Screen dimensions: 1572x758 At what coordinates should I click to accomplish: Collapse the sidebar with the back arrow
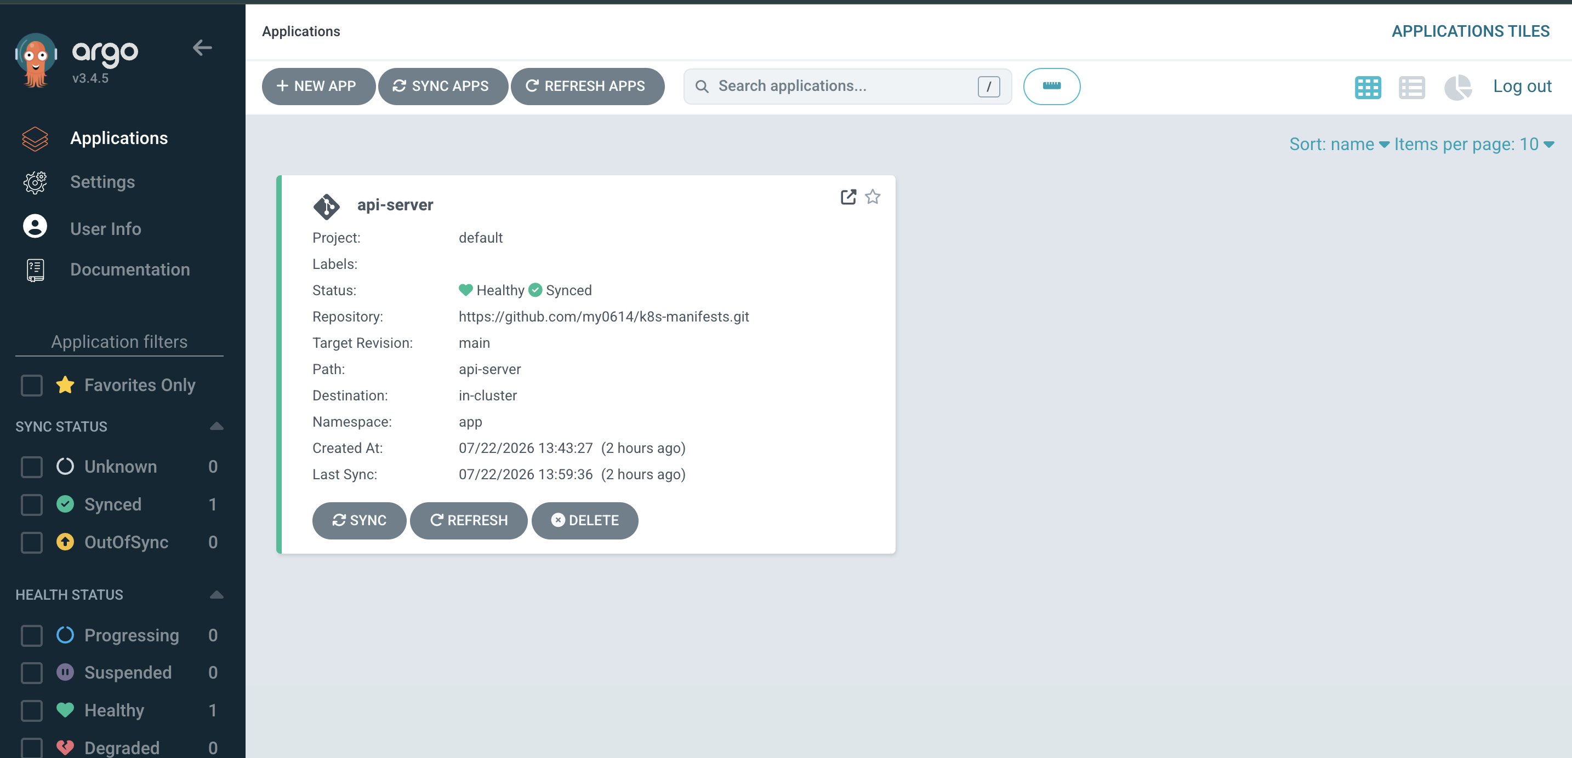pyautogui.click(x=202, y=48)
